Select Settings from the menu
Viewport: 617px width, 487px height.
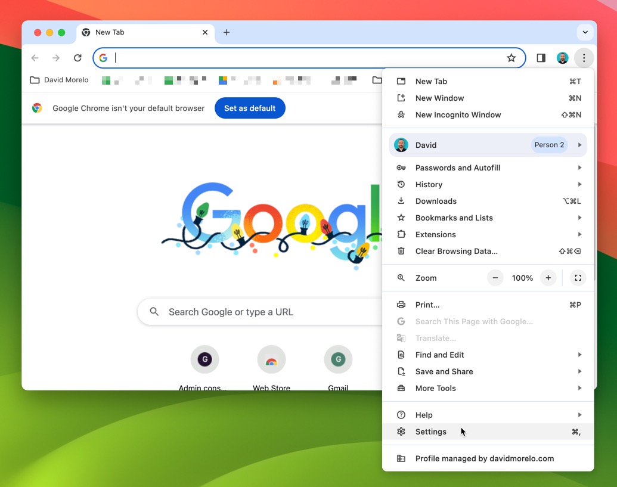pyautogui.click(x=430, y=432)
